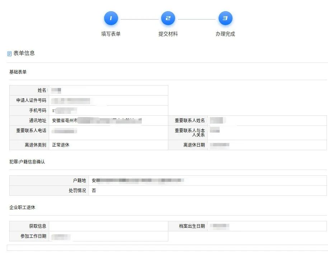Click the 姓名 value field
Image resolution: width=328 pixels, height=254 pixels.
[108, 90]
